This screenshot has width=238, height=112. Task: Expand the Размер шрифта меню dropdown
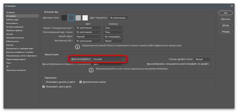202,59
